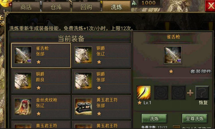The width and height of the screenshot is (215, 129).
Task: Tap the gold ingot plus icon
Action: coord(11,5)
